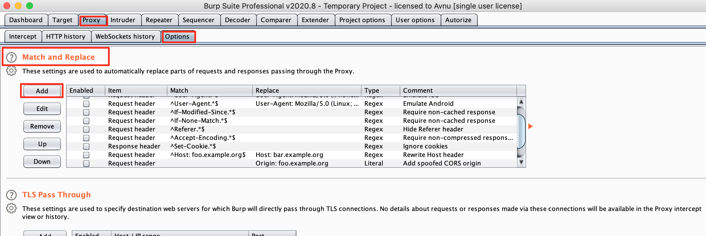Open the User options tab
Screen dimensions: 706x236
415,20
